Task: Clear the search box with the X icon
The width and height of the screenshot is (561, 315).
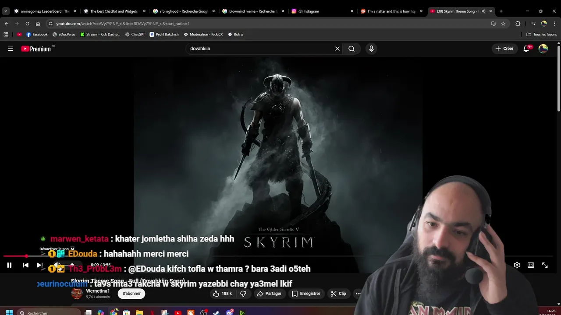Action: point(337,49)
